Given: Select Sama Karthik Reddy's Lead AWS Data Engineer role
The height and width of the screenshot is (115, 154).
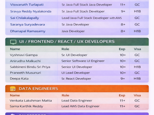Looking at the screenshot, I should pos(80,106).
